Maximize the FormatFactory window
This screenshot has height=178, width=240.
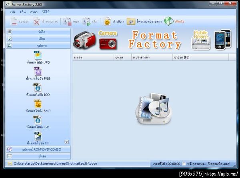pyautogui.click(x=220, y=4)
